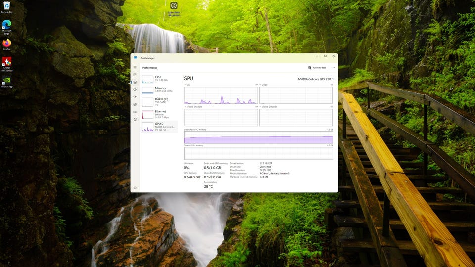Click the Utilization 0% value
The width and height of the screenshot is (475, 267).
point(186,168)
